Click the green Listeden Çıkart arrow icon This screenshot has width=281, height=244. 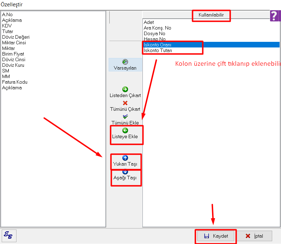tap(125, 89)
